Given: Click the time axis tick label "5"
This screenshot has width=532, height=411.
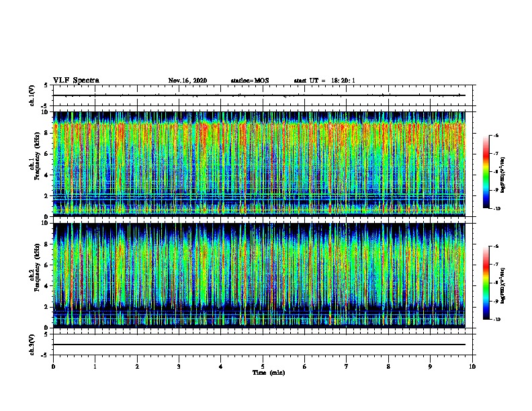Looking at the screenshot, I should (x=263, y=367).
